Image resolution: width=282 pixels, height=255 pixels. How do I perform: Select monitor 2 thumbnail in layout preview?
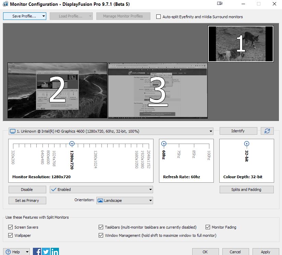point(57,90)
